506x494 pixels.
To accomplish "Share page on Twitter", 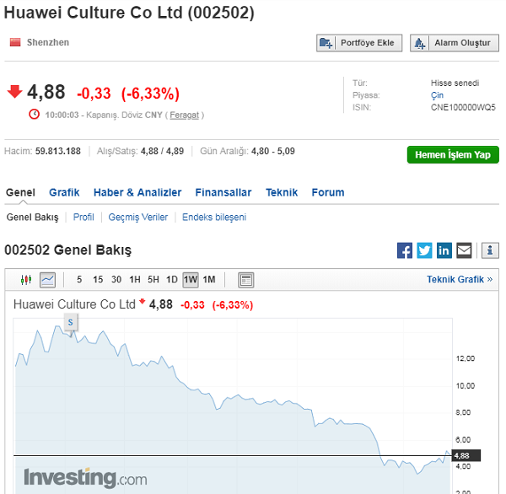I will (424, 250).
